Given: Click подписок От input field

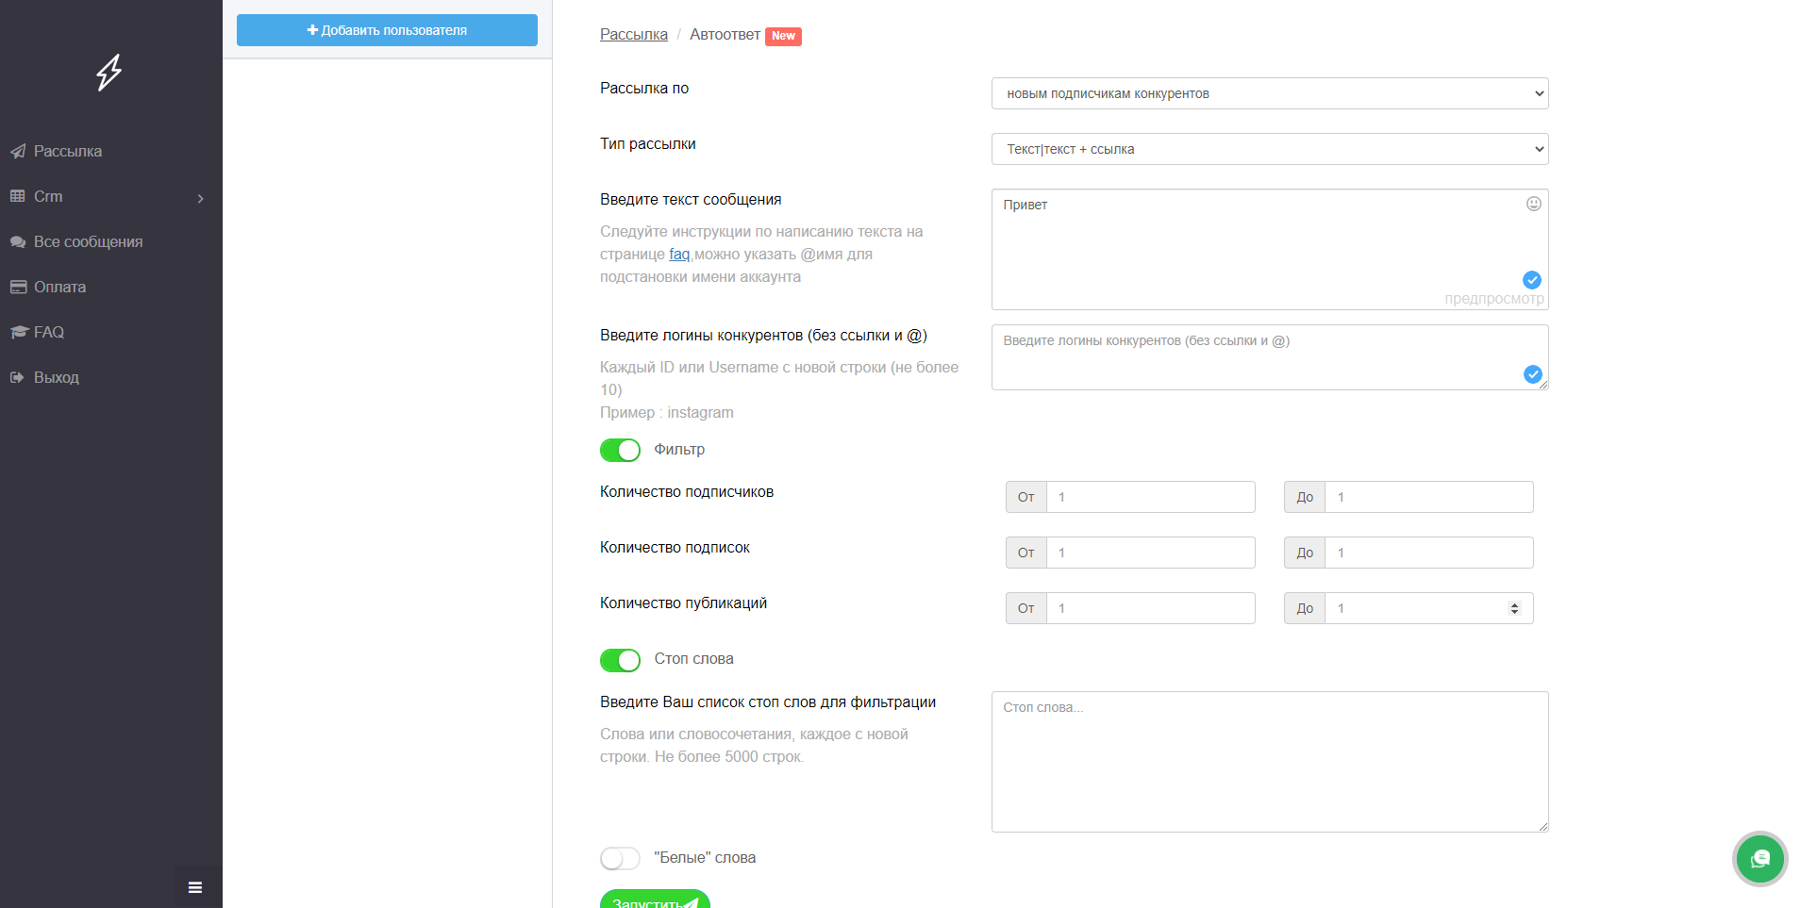Looking at the screenshot, I should (1151, 553).
